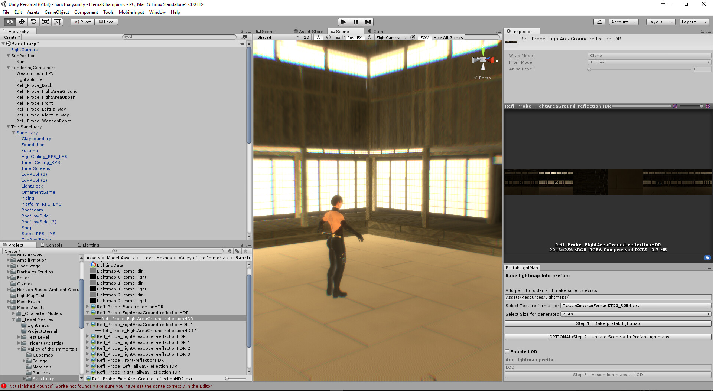
Task: Select the Rotate tool
Action: click(34, 22)
